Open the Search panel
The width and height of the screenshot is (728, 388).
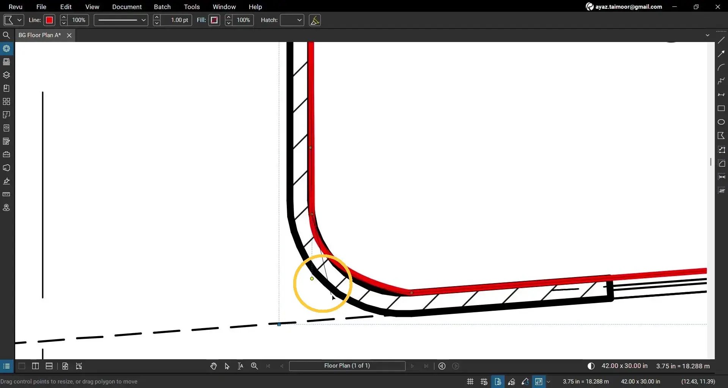(6, 35)
